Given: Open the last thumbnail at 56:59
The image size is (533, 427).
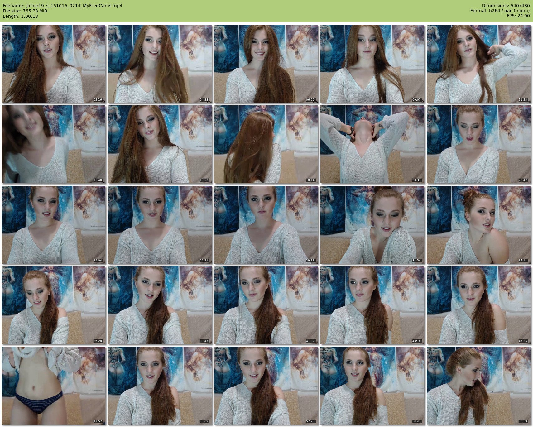Looking at the screenshot, I should 478,386.
